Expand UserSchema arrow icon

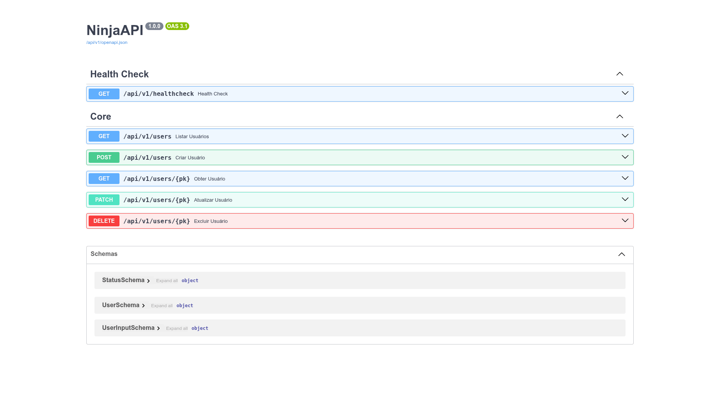click(143, 306)
